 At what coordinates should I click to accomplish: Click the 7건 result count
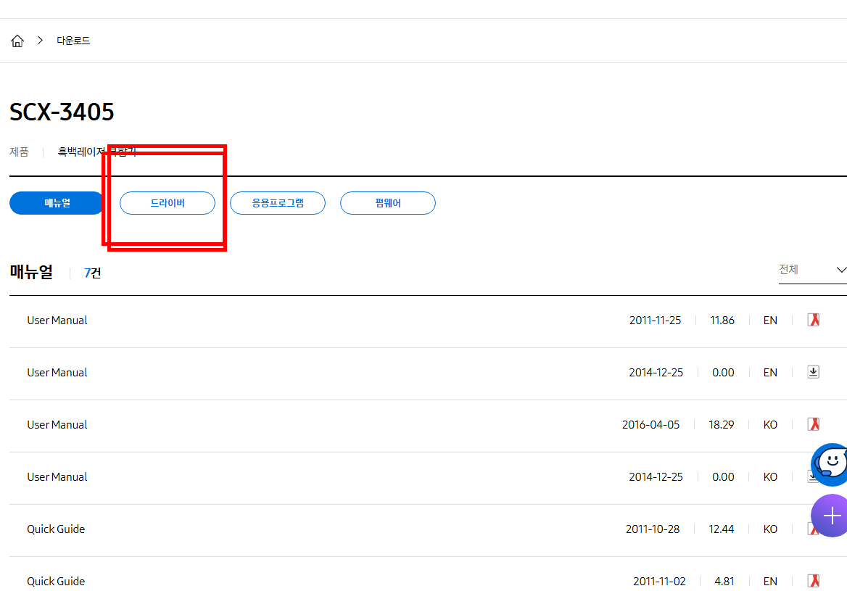[92, 273]
